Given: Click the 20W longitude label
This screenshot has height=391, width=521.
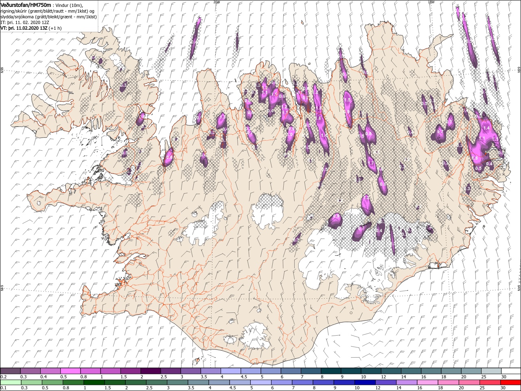Looking at the screenshot, I should pyautogui.click(x=217, y=2).
